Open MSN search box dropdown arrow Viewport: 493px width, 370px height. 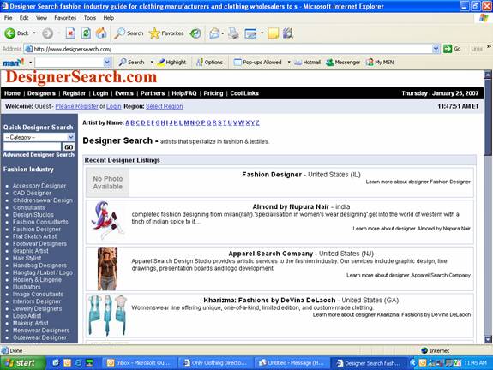(x=107, y=63)
